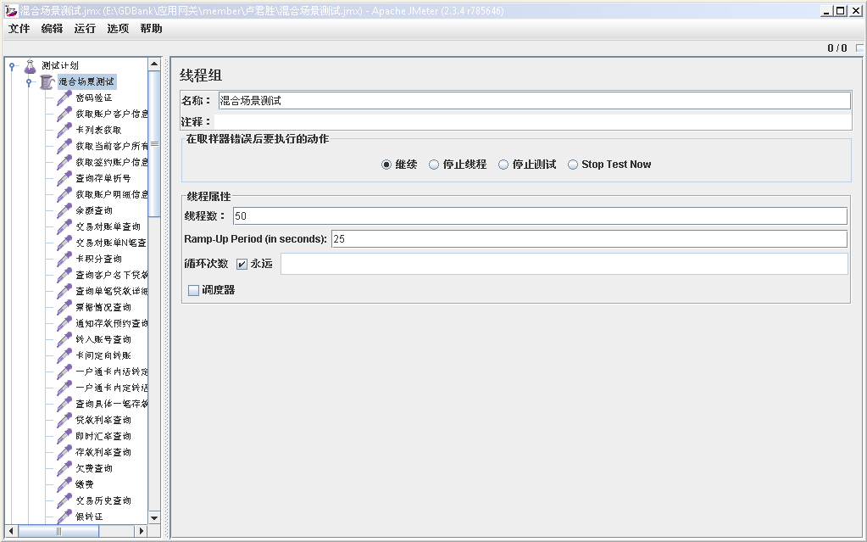Image resolution: width=867 pixels, height=542 pixels.
Task: Collapse the 混合场景测试 tree node handle
Action: 29,82
